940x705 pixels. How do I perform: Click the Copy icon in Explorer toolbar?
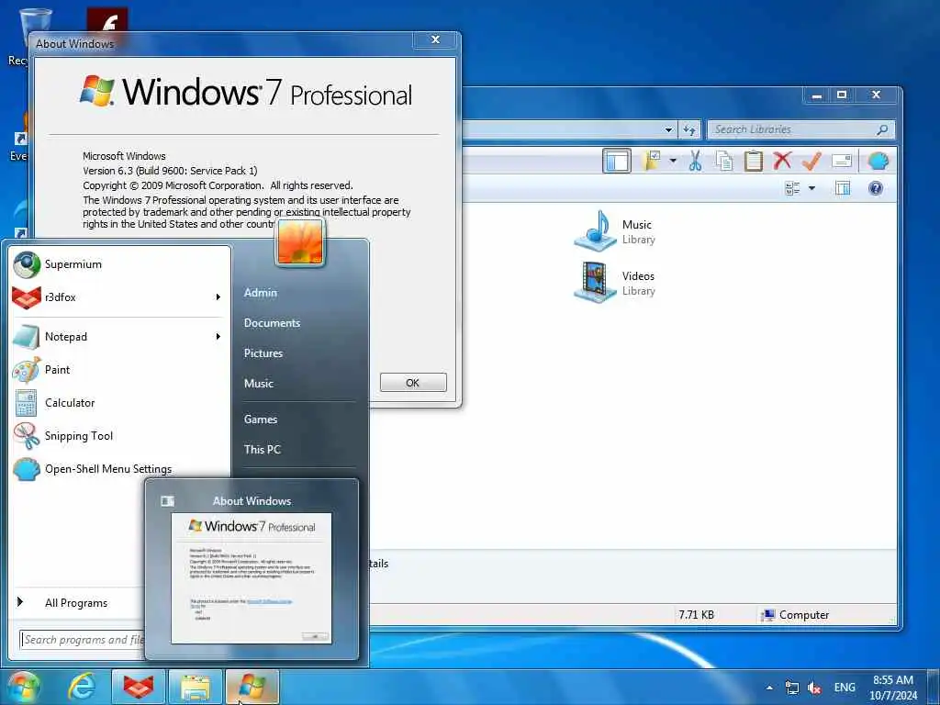pyautogui.click(x=724, y=161)
